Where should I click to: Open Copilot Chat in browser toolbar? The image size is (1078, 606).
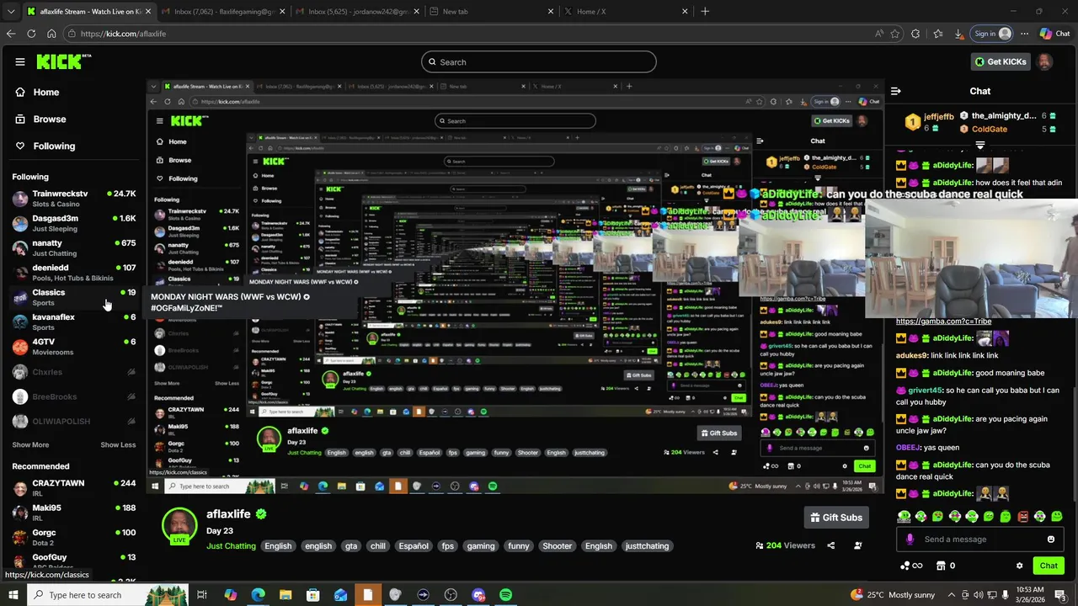click(1055, 34)
